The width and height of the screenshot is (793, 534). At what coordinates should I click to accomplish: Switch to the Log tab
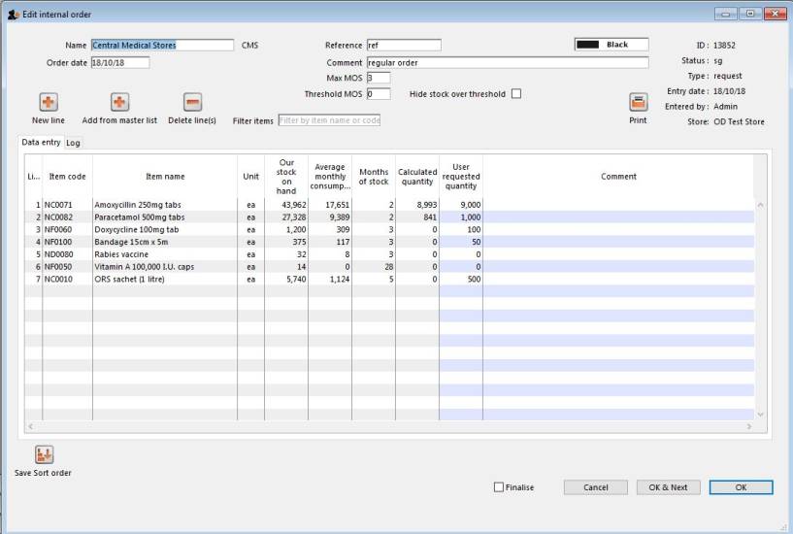pos(74,143)
